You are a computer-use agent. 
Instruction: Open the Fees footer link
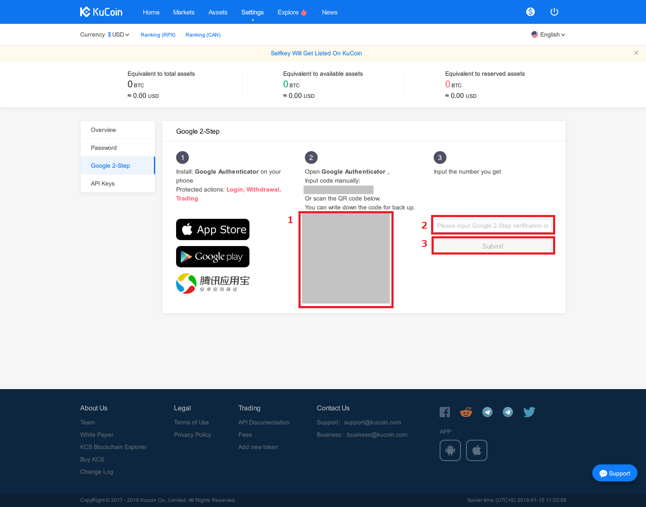(245, 435)
